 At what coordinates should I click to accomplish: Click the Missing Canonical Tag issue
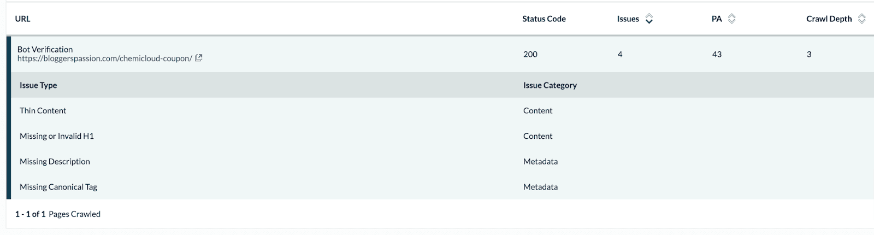click(x=58, y=187)
